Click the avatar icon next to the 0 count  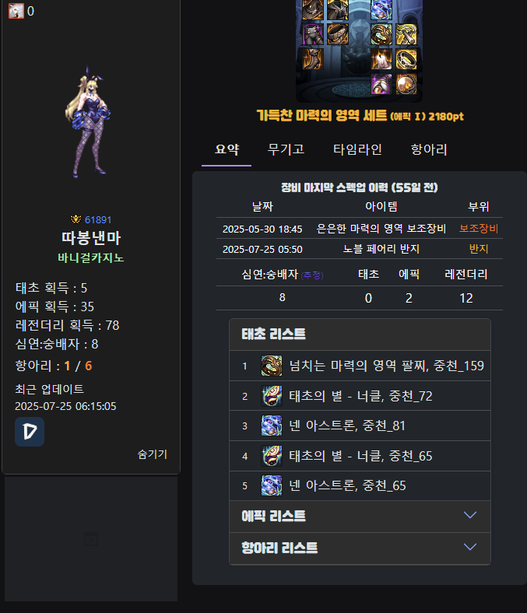[16, 11]
